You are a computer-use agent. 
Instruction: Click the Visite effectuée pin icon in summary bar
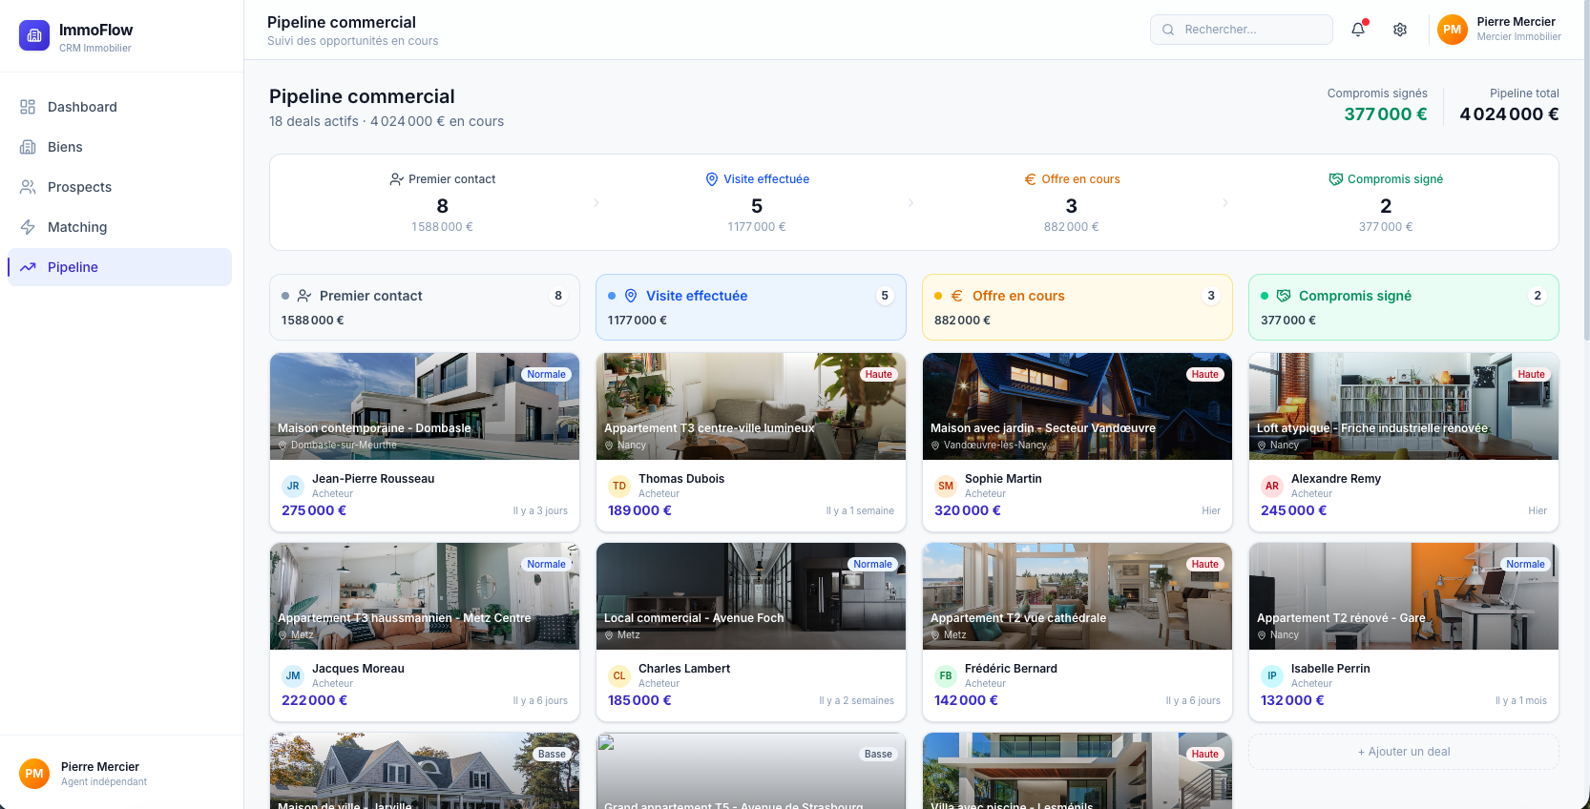tap(711, 179)
